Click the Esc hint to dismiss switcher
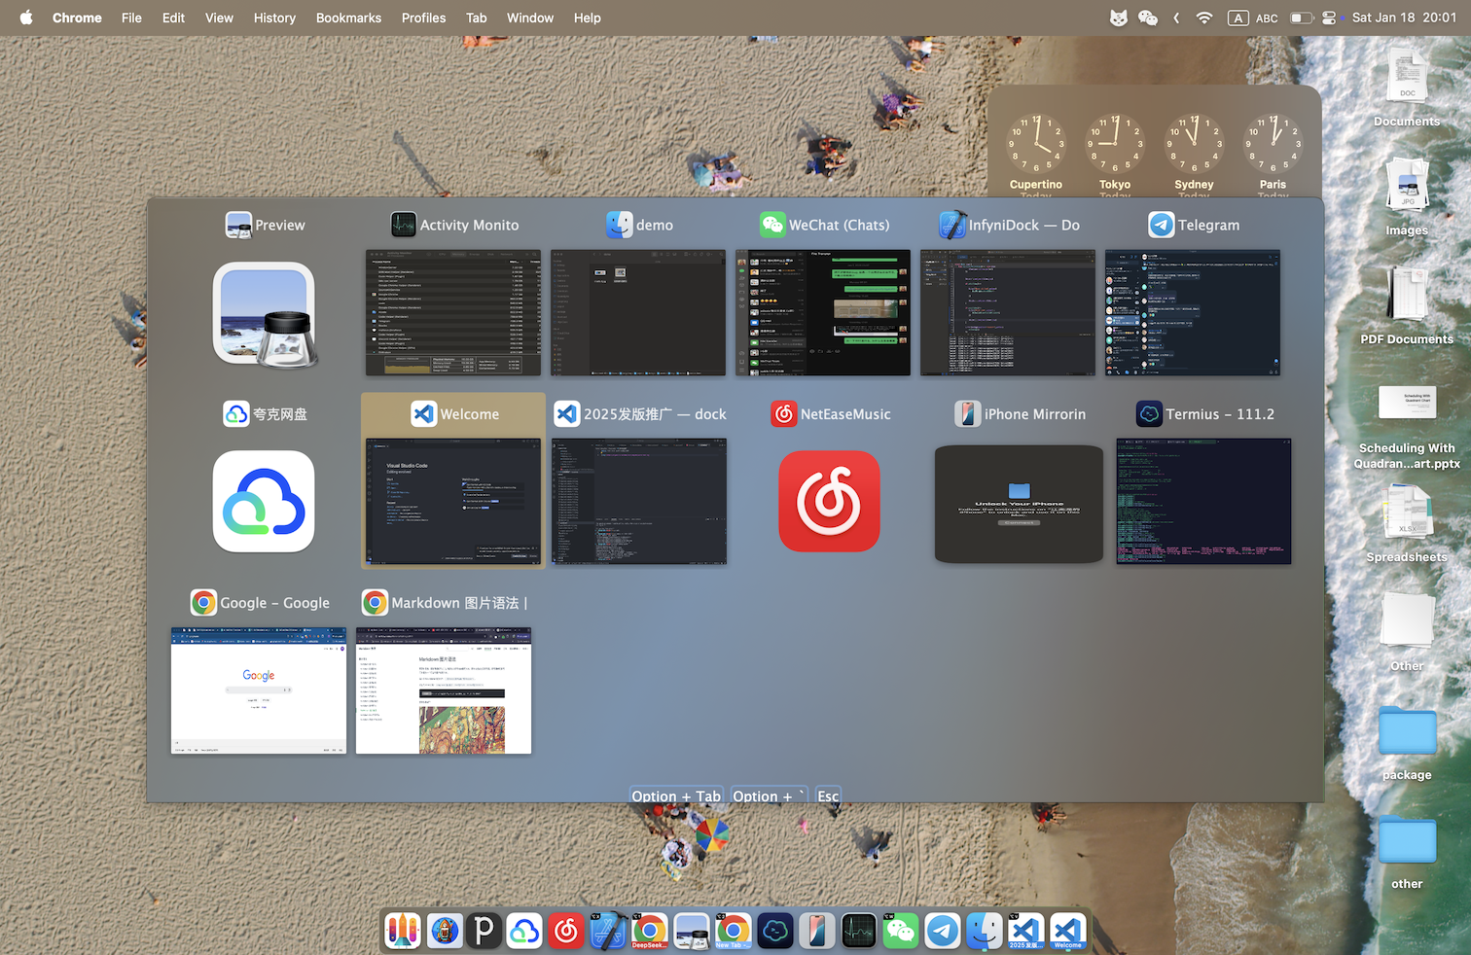The height and width of the screenshot is (955, 1471). (x=828, y=796)
